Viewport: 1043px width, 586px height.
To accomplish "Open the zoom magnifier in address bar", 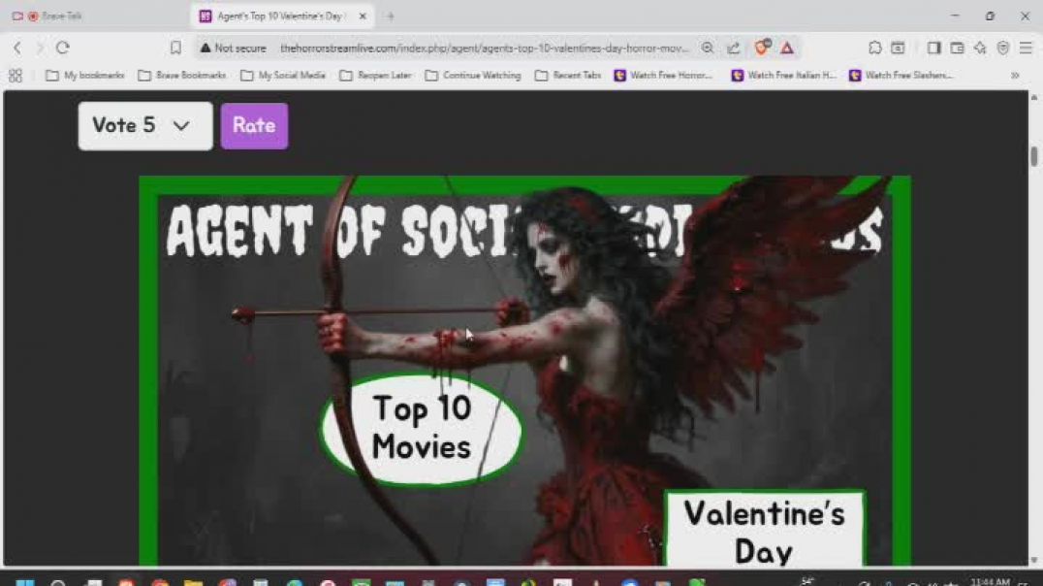I will 708,48.
